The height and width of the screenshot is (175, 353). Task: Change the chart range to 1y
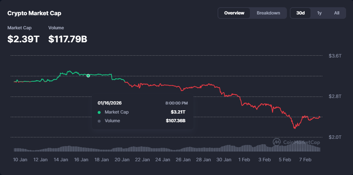coord(319,13)
